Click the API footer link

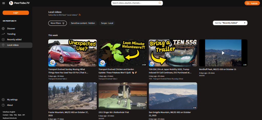(x=24, y=115)
